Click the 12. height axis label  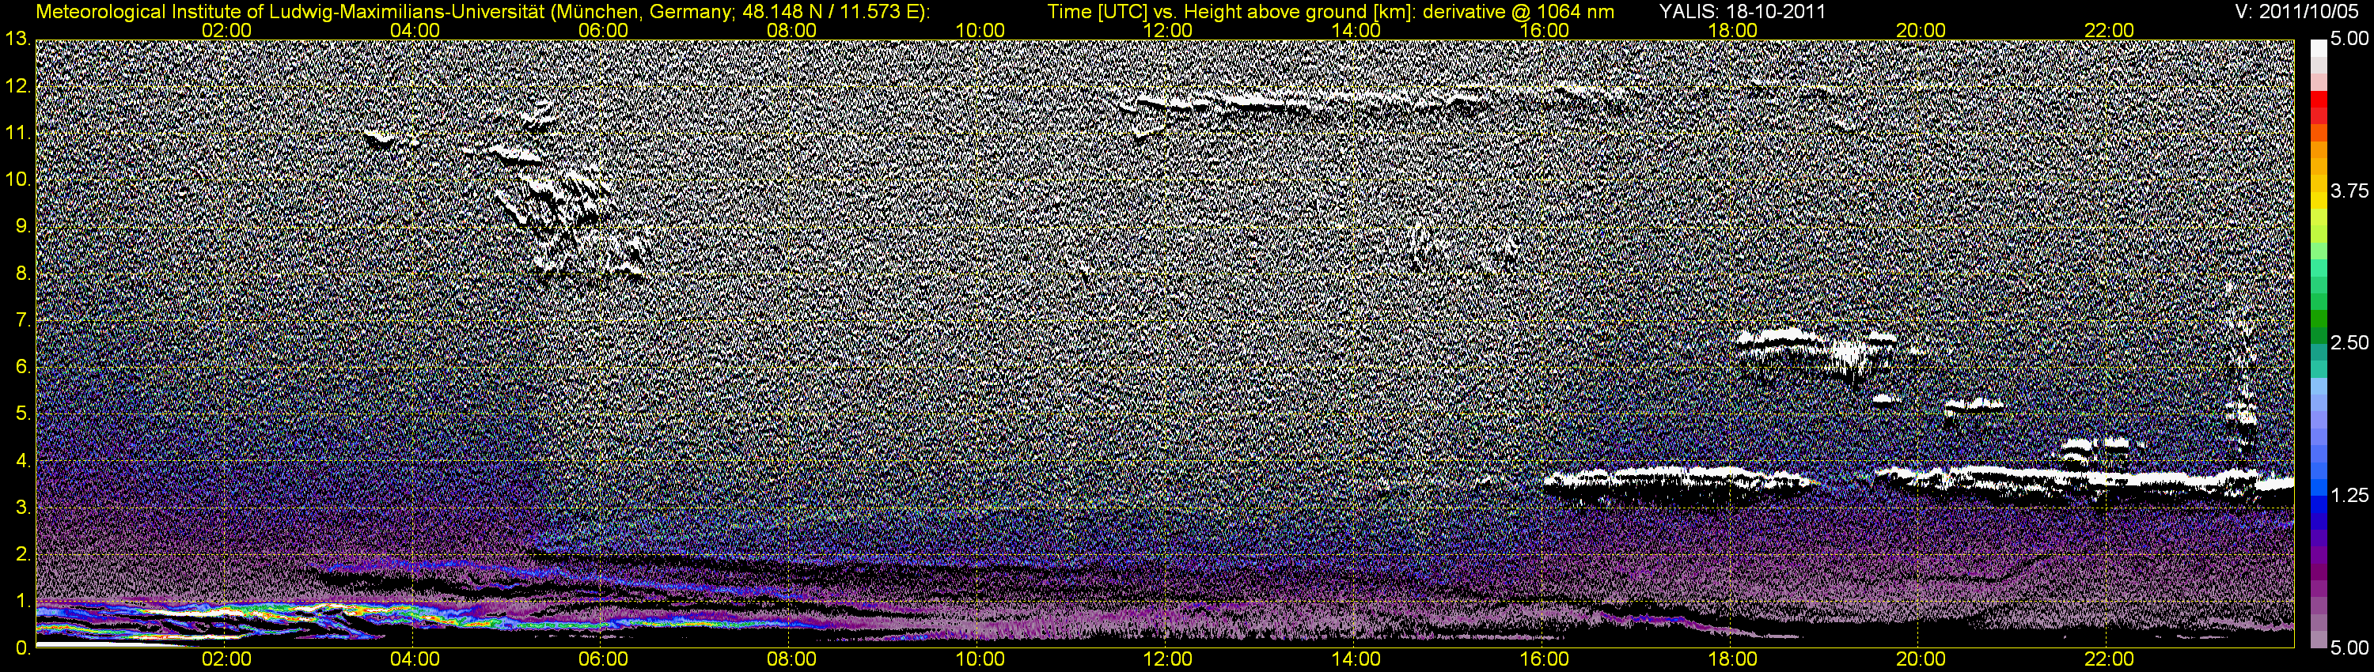(18, 86)
